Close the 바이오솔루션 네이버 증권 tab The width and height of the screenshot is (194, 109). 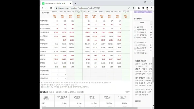coord(70,4)
